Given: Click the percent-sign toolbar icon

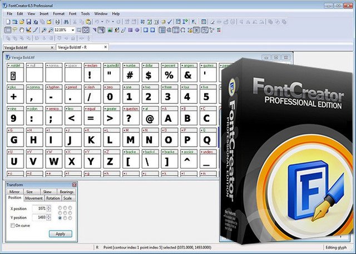Looking at the screenshot, I should 205,30.
